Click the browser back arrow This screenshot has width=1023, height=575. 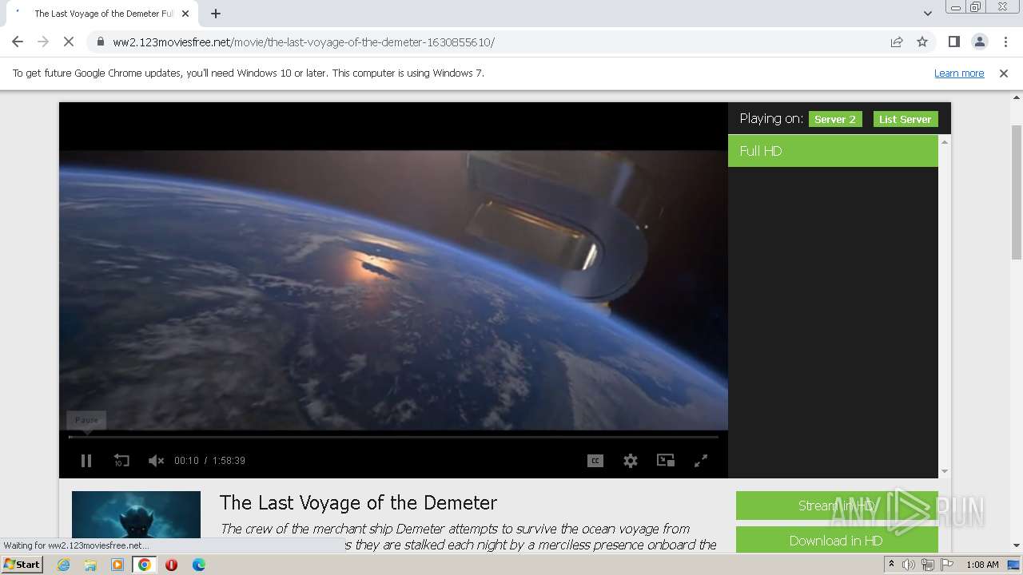(x=18, y=42)
